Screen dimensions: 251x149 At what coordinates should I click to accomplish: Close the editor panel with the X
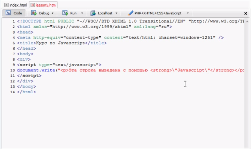(x=246, y=13)
